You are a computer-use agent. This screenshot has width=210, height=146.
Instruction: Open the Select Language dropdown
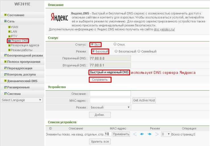click(22, 100)
